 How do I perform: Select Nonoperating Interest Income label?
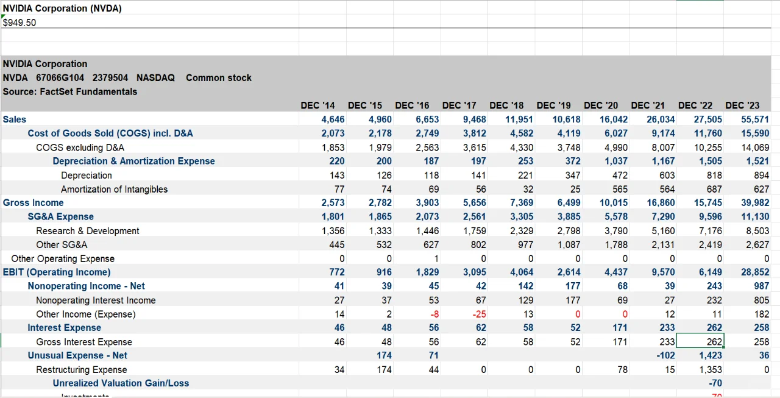pyautogui.click(x=96, y=300)
